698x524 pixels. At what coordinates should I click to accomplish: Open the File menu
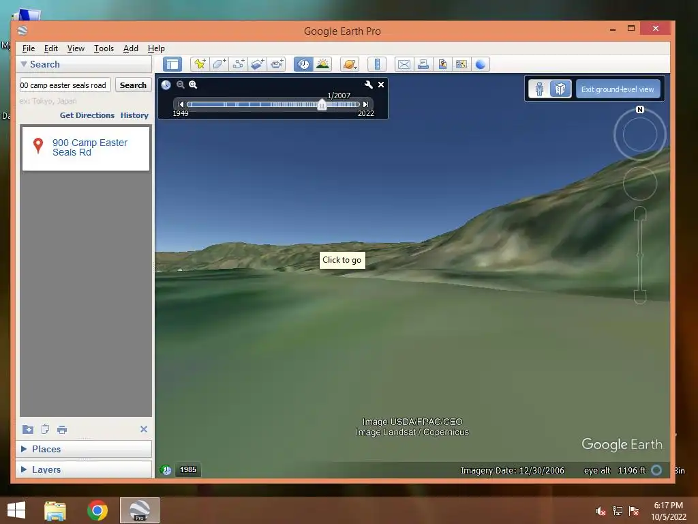(29, 48)
